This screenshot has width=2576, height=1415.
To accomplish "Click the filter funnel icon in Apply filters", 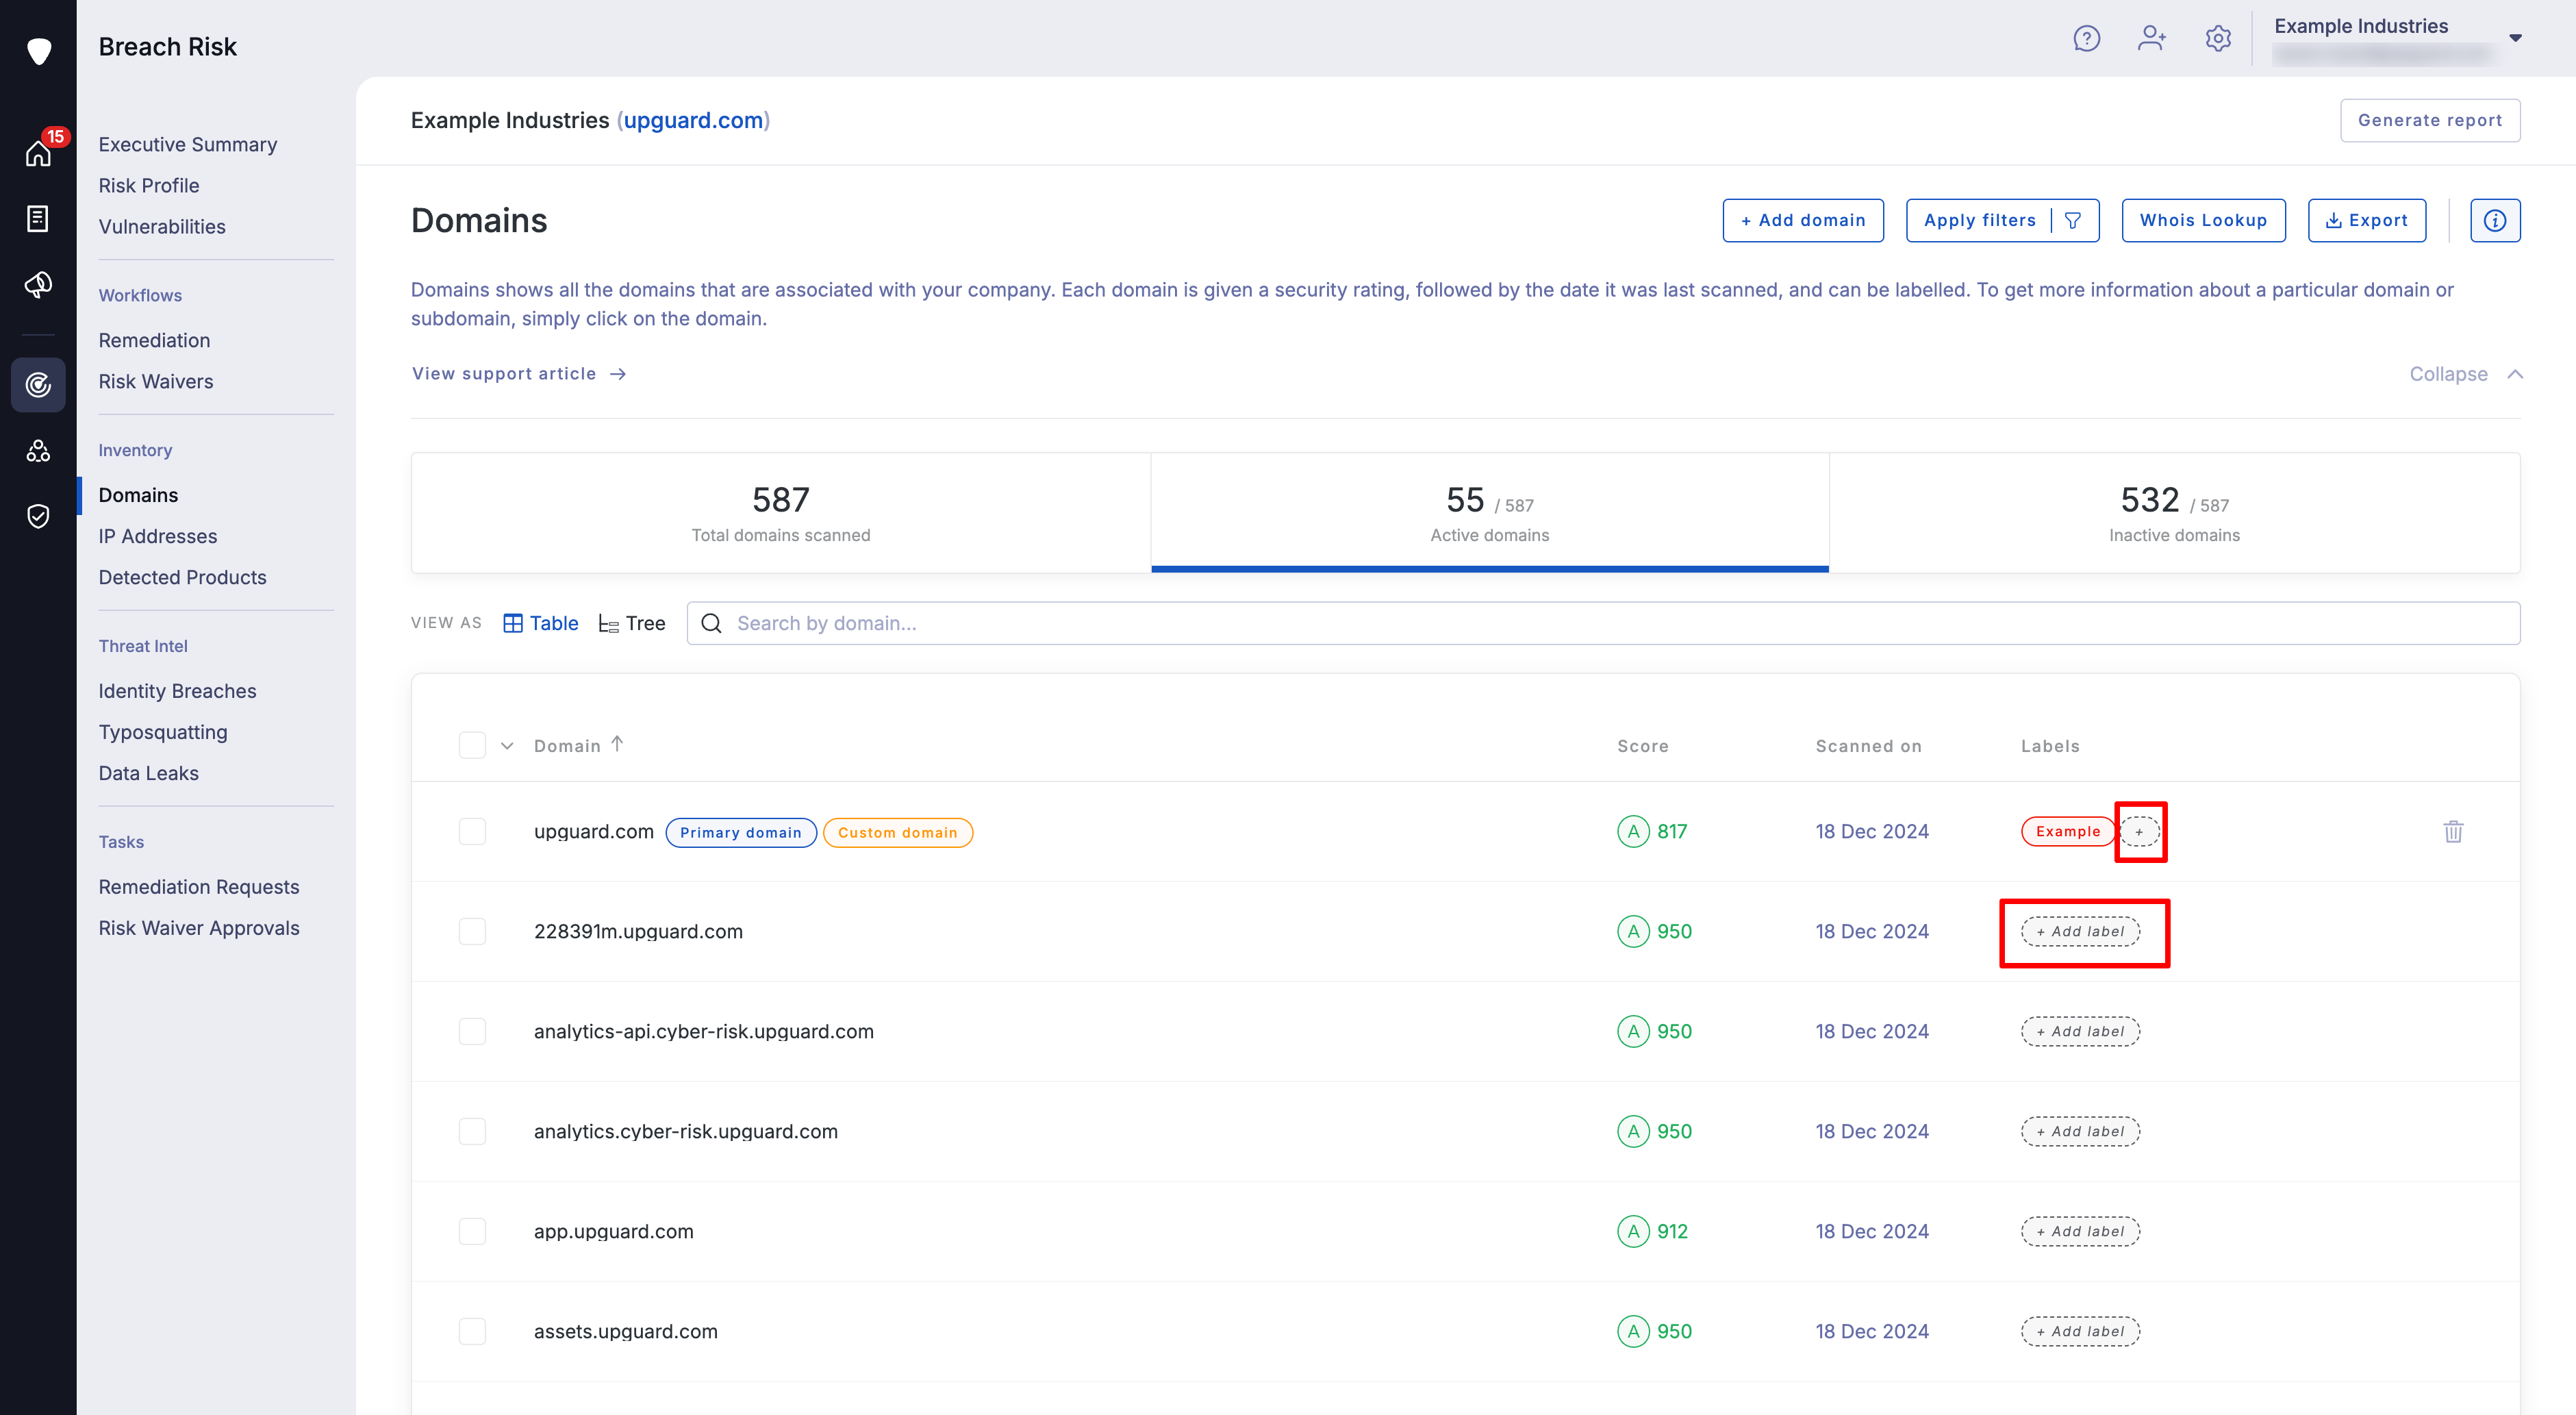I will click(2073, 220).
